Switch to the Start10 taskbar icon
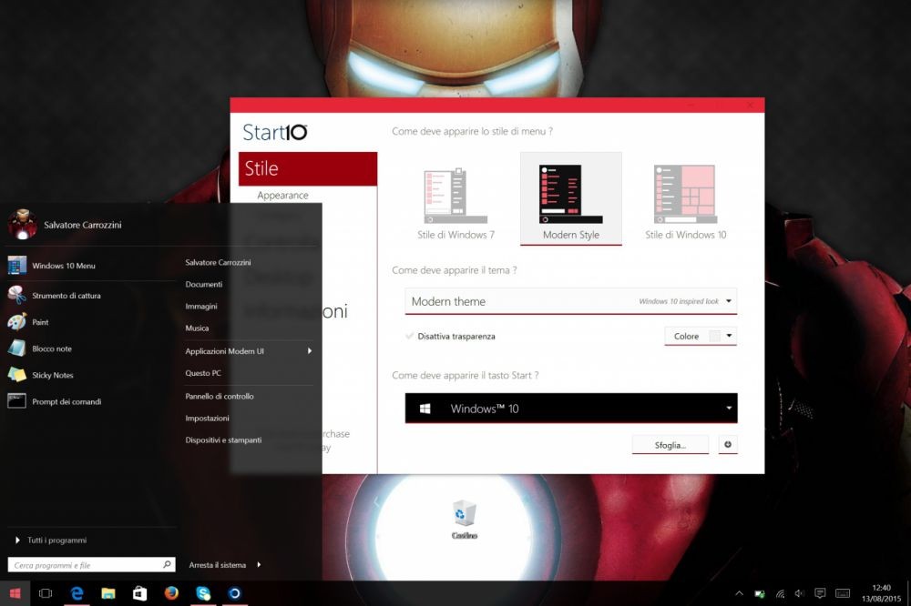The height and width of the screenshot is (606, 911). 234,593
